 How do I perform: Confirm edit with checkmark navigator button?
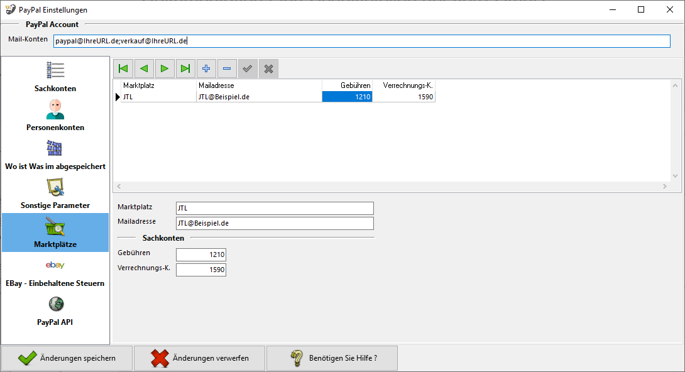(248, 68)
